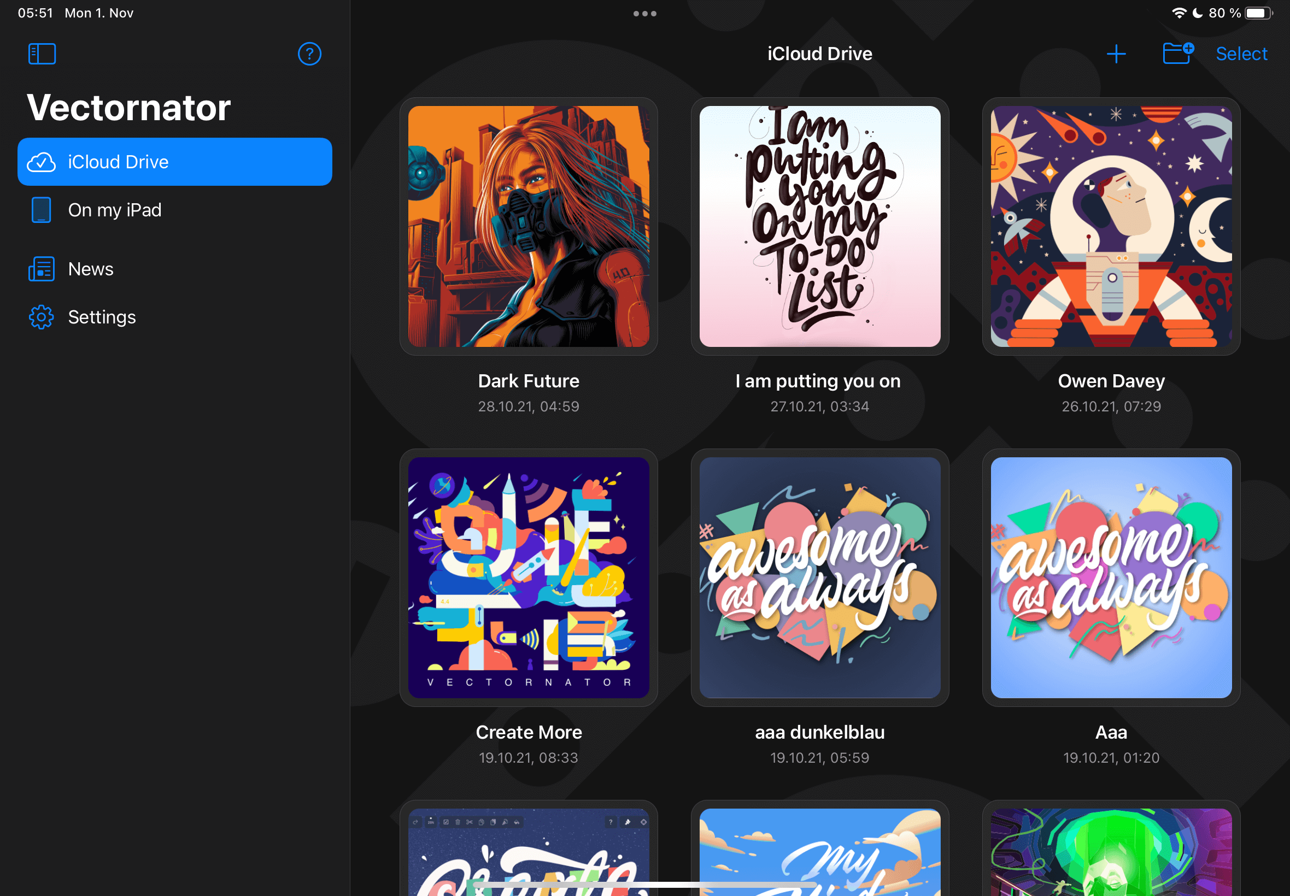The height and width of the screenshot is (896, 1290).
Task: Click the 'Vectornator' sidebar heading
Action: click(x=128, y=107)
